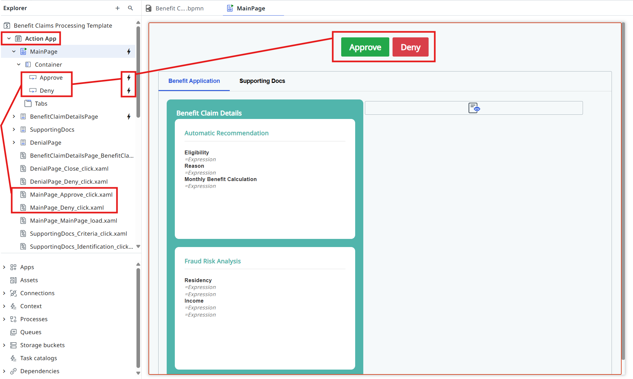This screenshot has width=633, height=379.
Task: Click the lightning event icon for Approve
Action: (x=129, y=77)
